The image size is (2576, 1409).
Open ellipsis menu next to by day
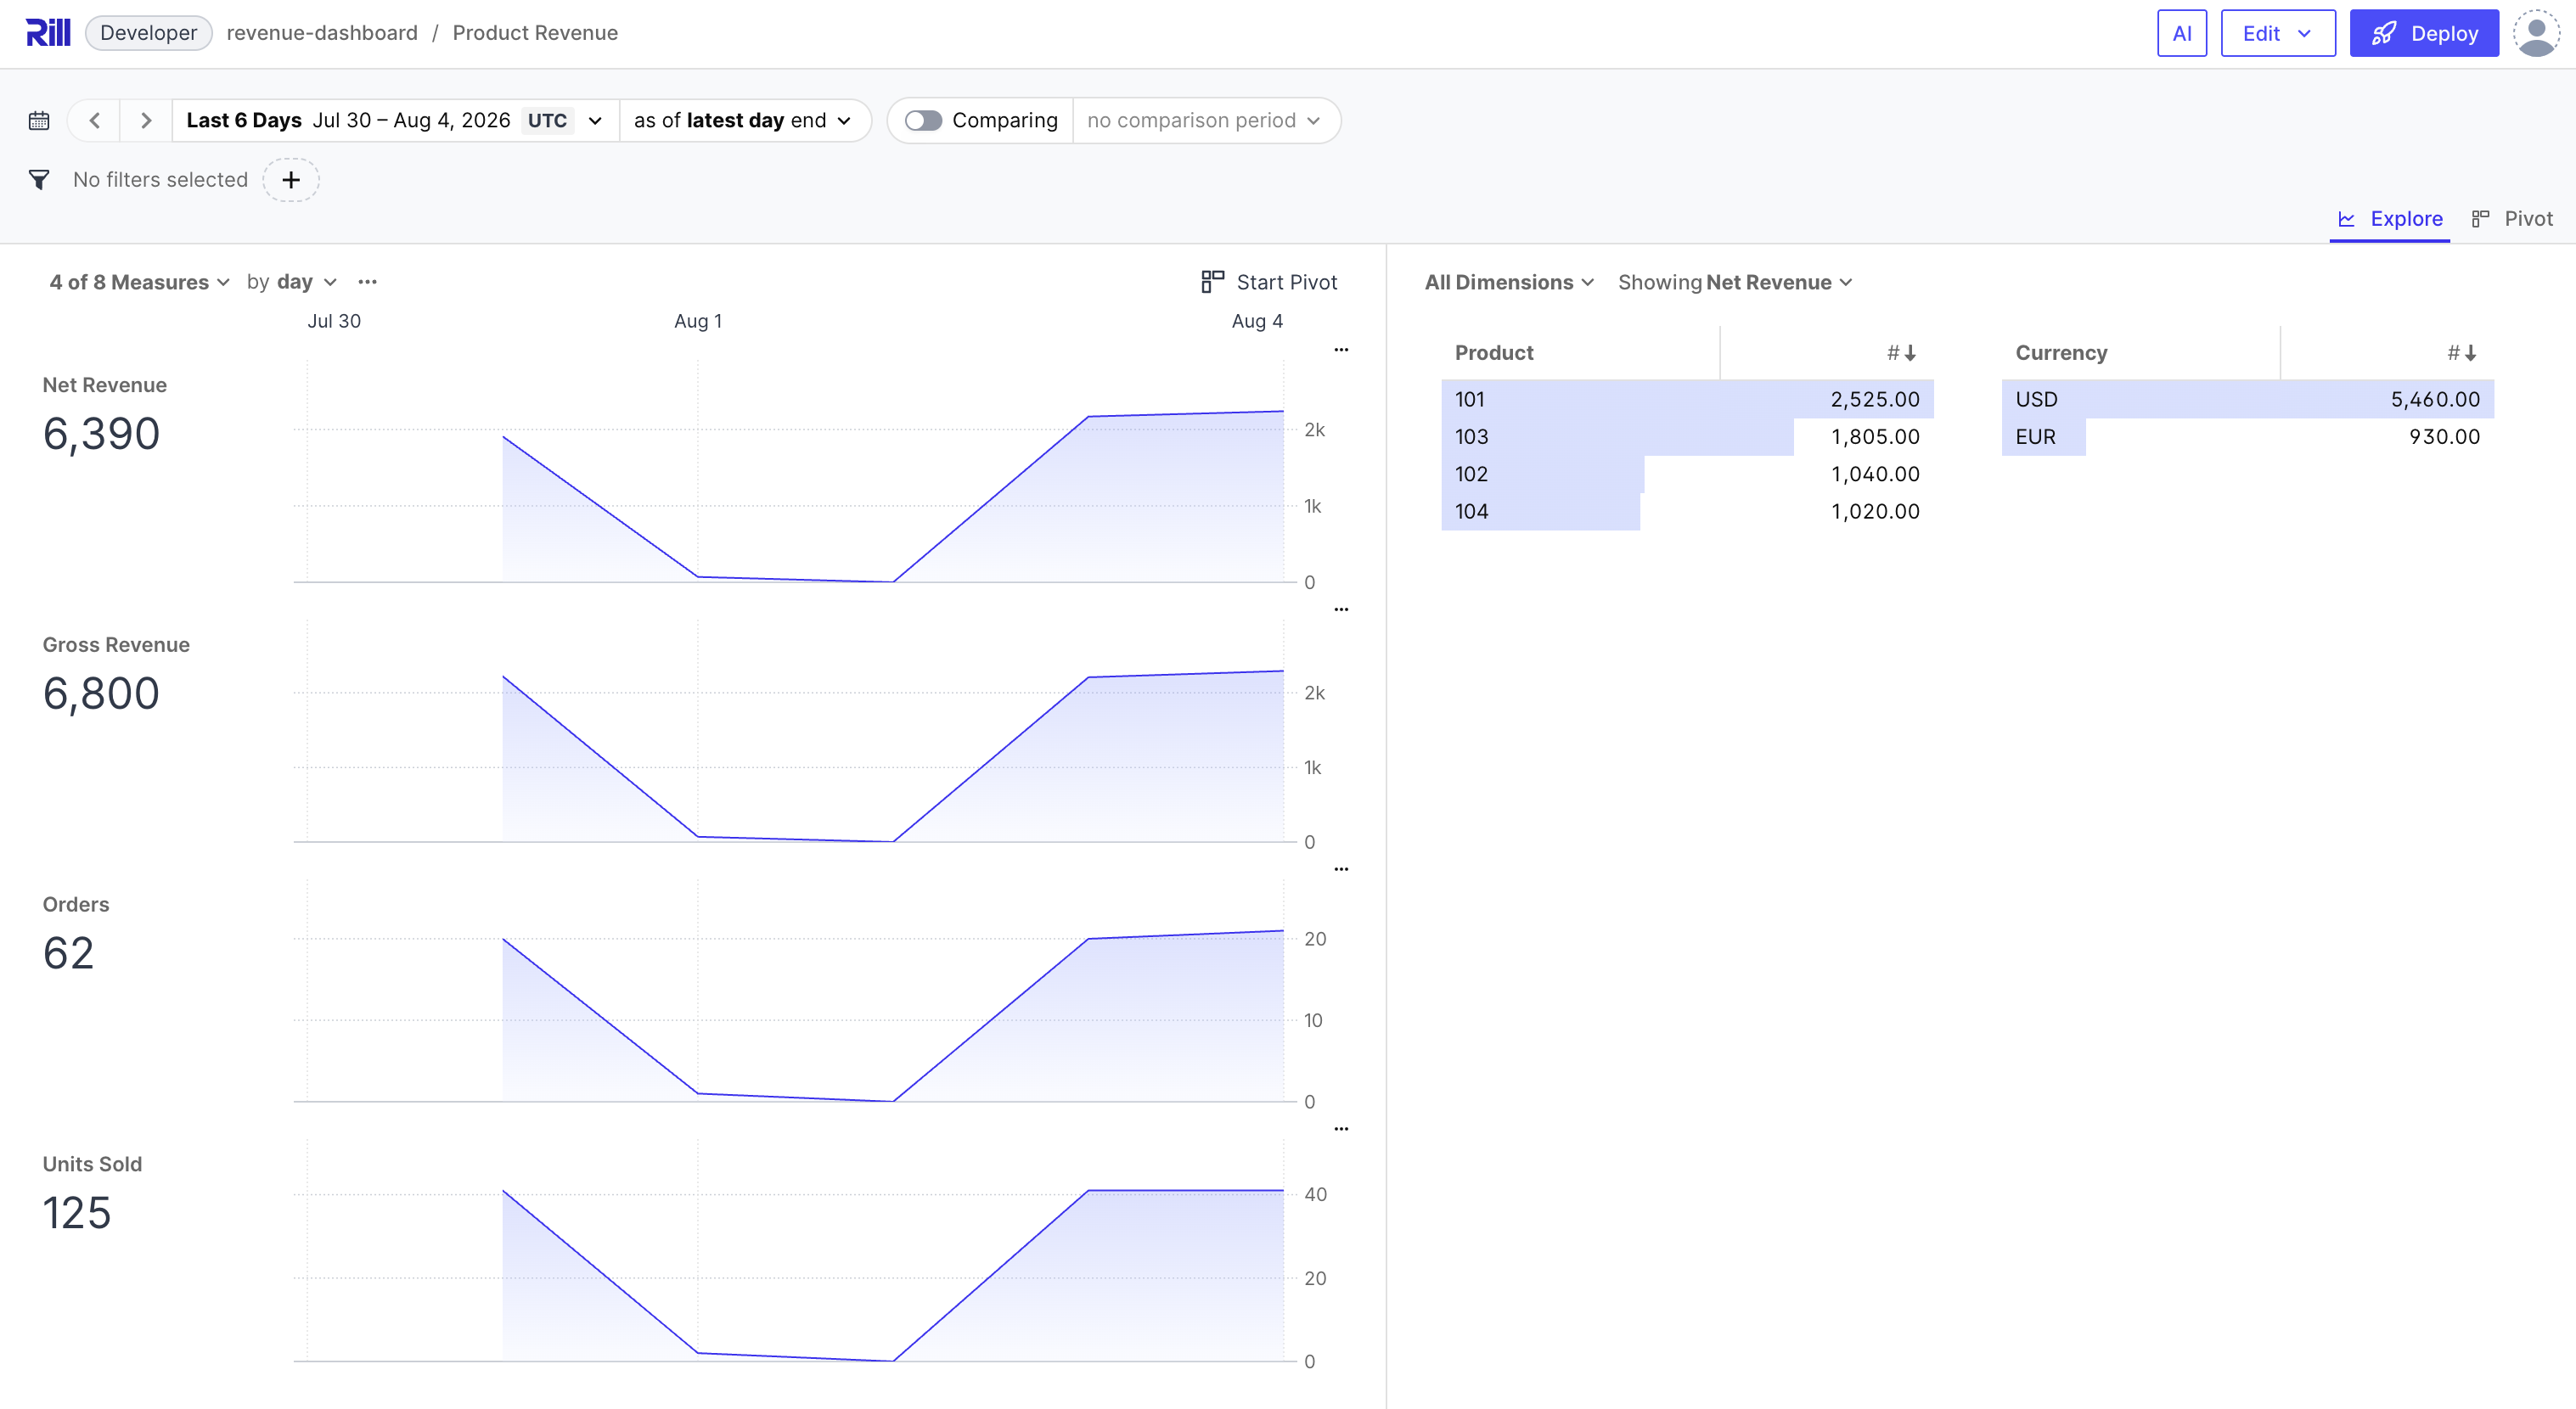coord(367,282)
